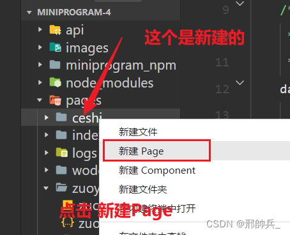Collapse code fold chevron beside line 9
Screen dimensions: 290x235
[240, 4]
